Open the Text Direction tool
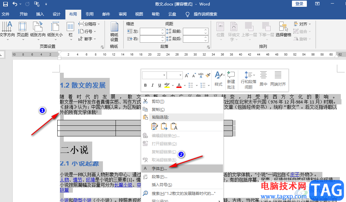 click(x=7, y=31)
